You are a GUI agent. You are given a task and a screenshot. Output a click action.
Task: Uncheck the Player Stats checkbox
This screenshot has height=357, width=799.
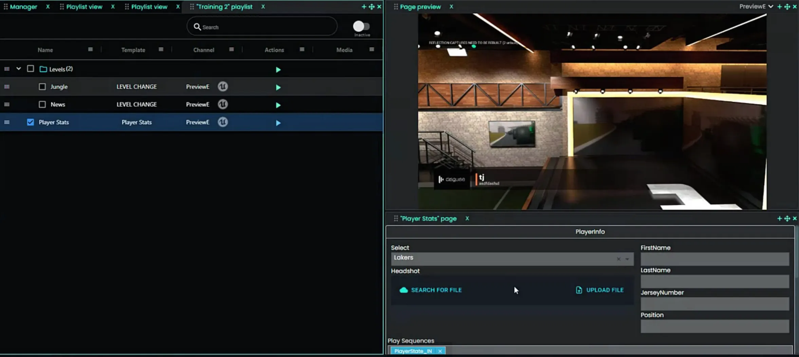[x=31, y=122]
